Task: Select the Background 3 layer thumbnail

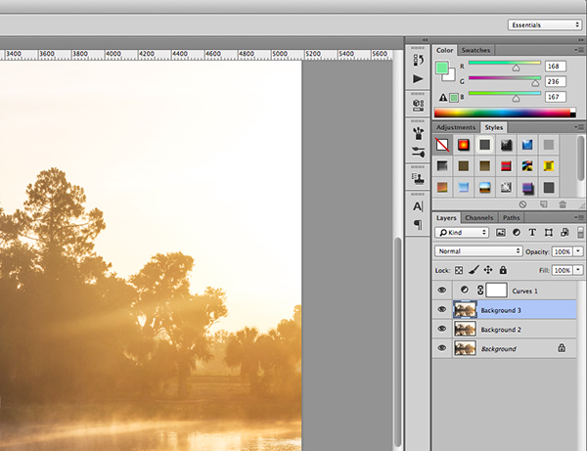Action: 466,310
